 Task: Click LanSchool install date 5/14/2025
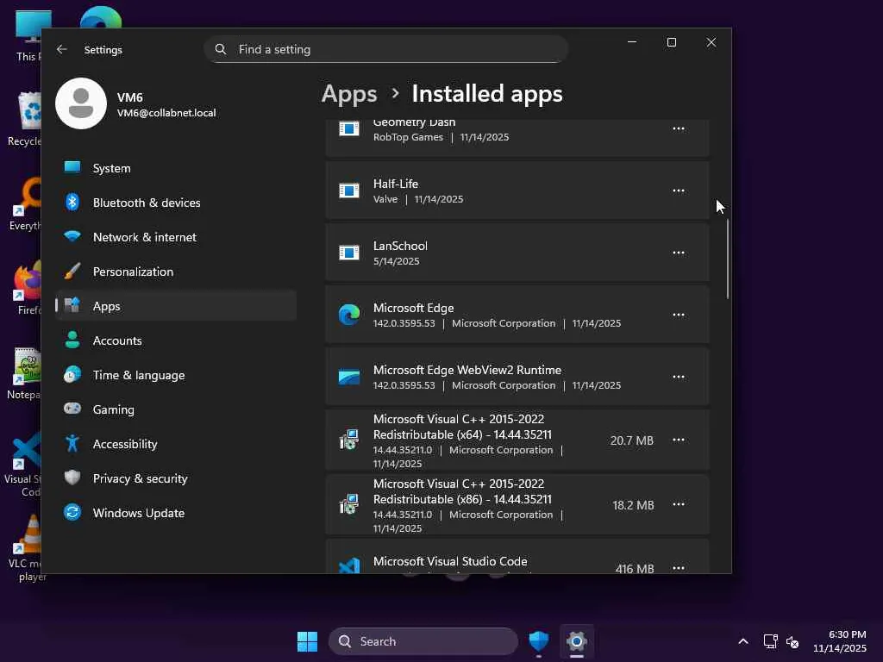point(397,261)
